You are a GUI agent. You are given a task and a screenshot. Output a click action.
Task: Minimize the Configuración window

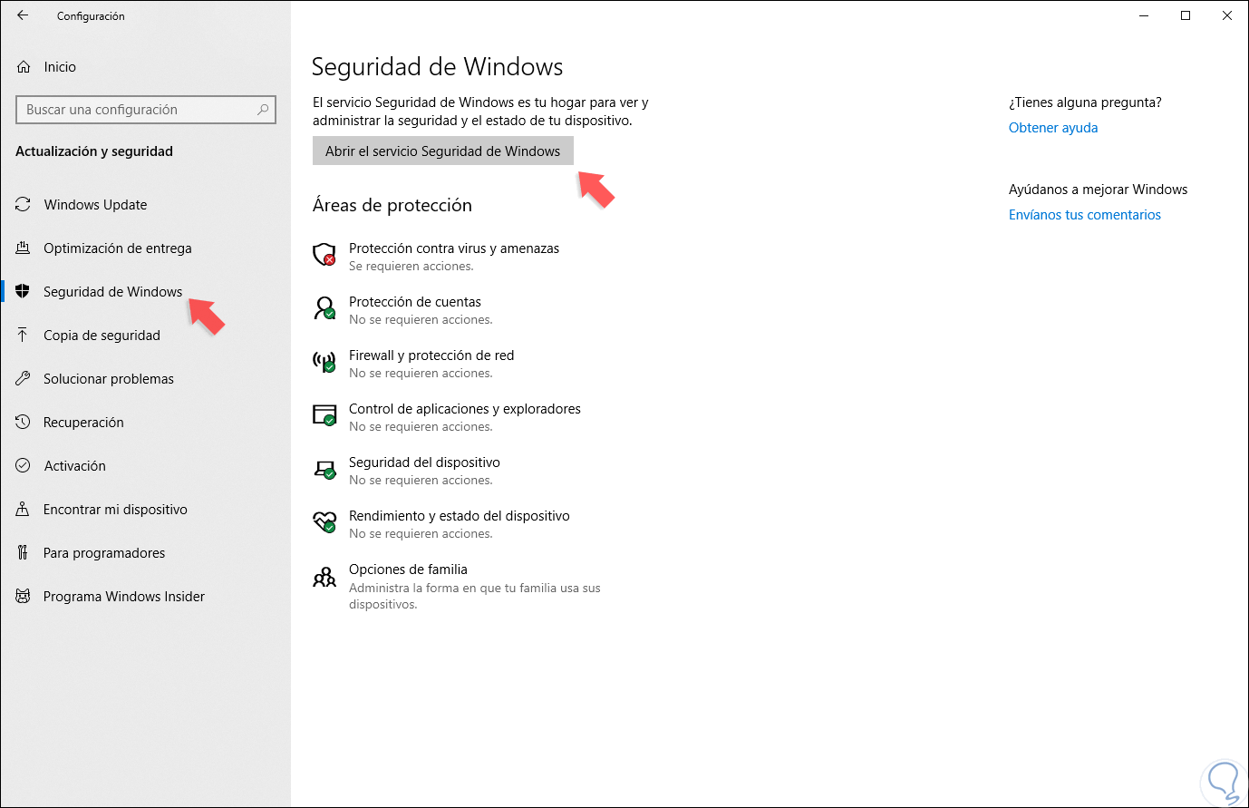[x=1144, y=15]
